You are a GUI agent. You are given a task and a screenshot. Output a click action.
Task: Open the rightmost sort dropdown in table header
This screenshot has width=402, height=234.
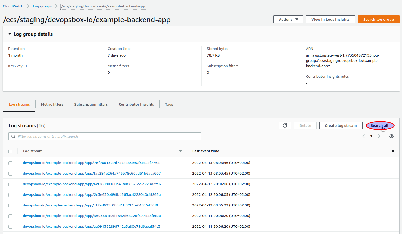393,151
